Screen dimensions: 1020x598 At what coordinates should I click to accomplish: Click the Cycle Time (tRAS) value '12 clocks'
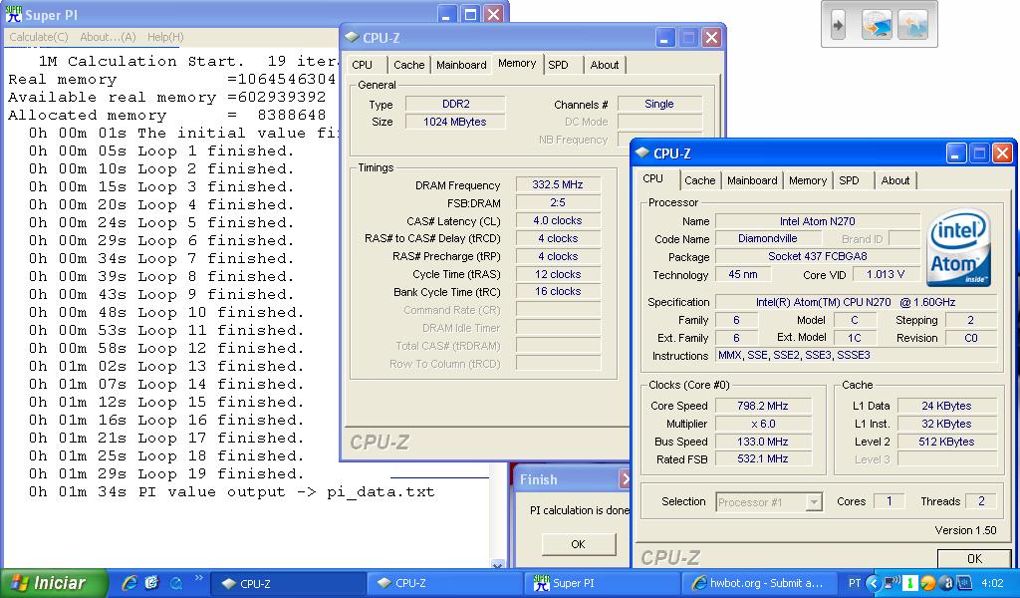point(558,274)
